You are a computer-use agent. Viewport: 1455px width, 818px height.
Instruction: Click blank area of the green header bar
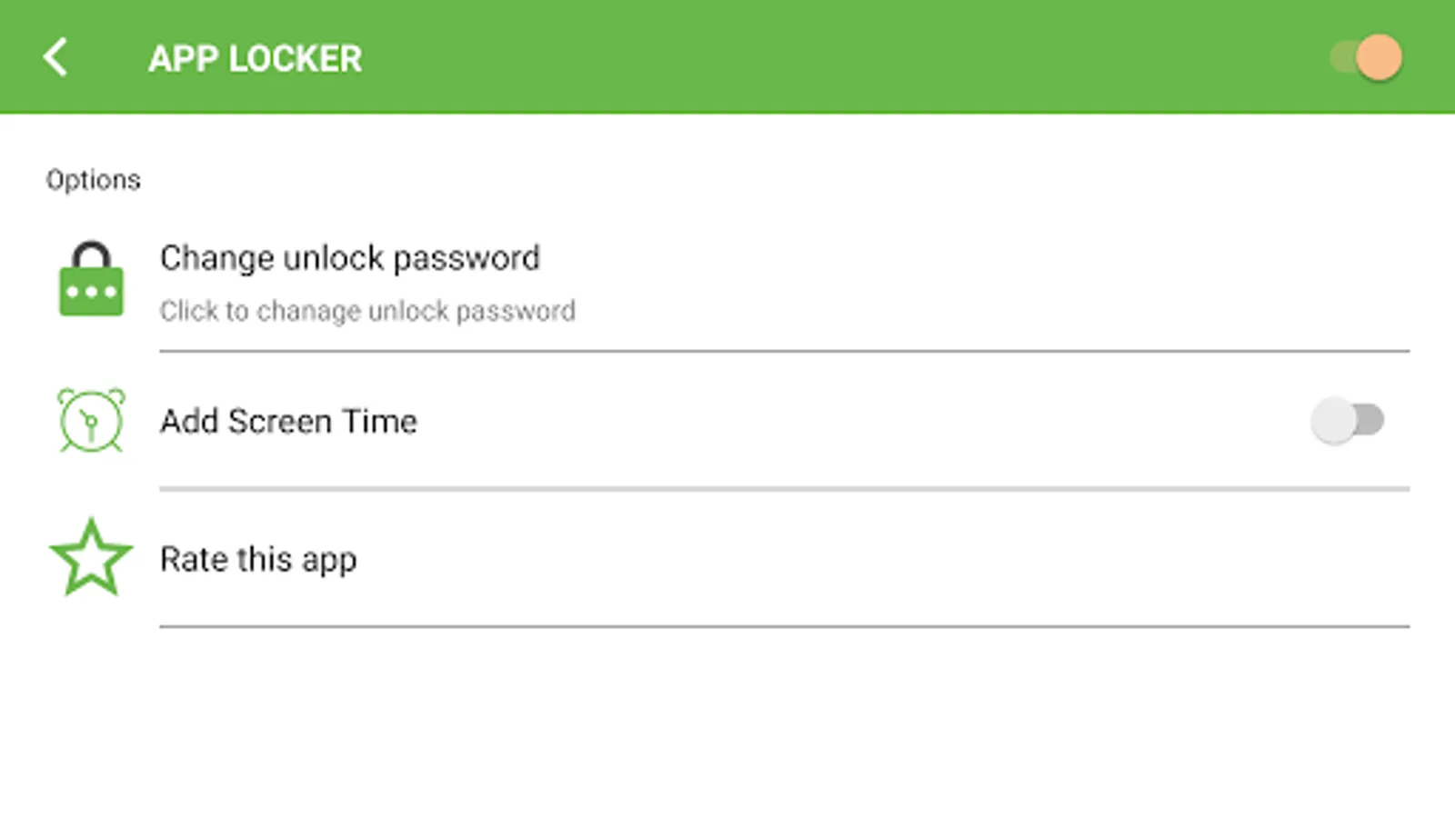[818, 57]
